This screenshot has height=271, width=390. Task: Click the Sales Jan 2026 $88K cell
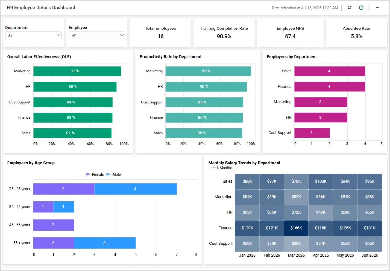247,181
